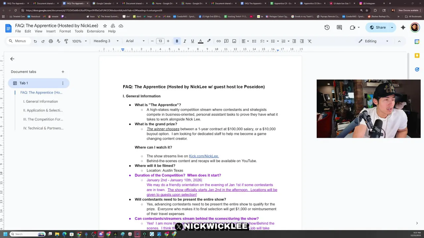Search the Menus box
This screenshot has height=238, width=424.
coord(18,41)
